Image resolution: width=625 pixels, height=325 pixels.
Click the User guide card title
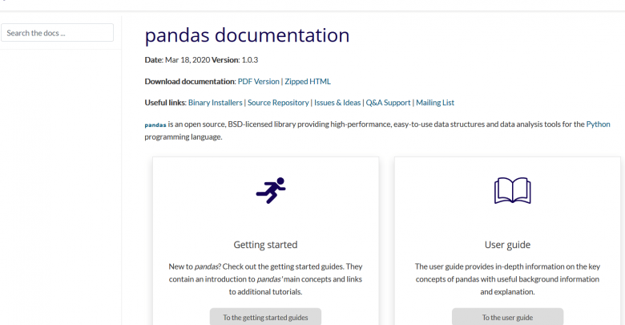coord(507,245)
